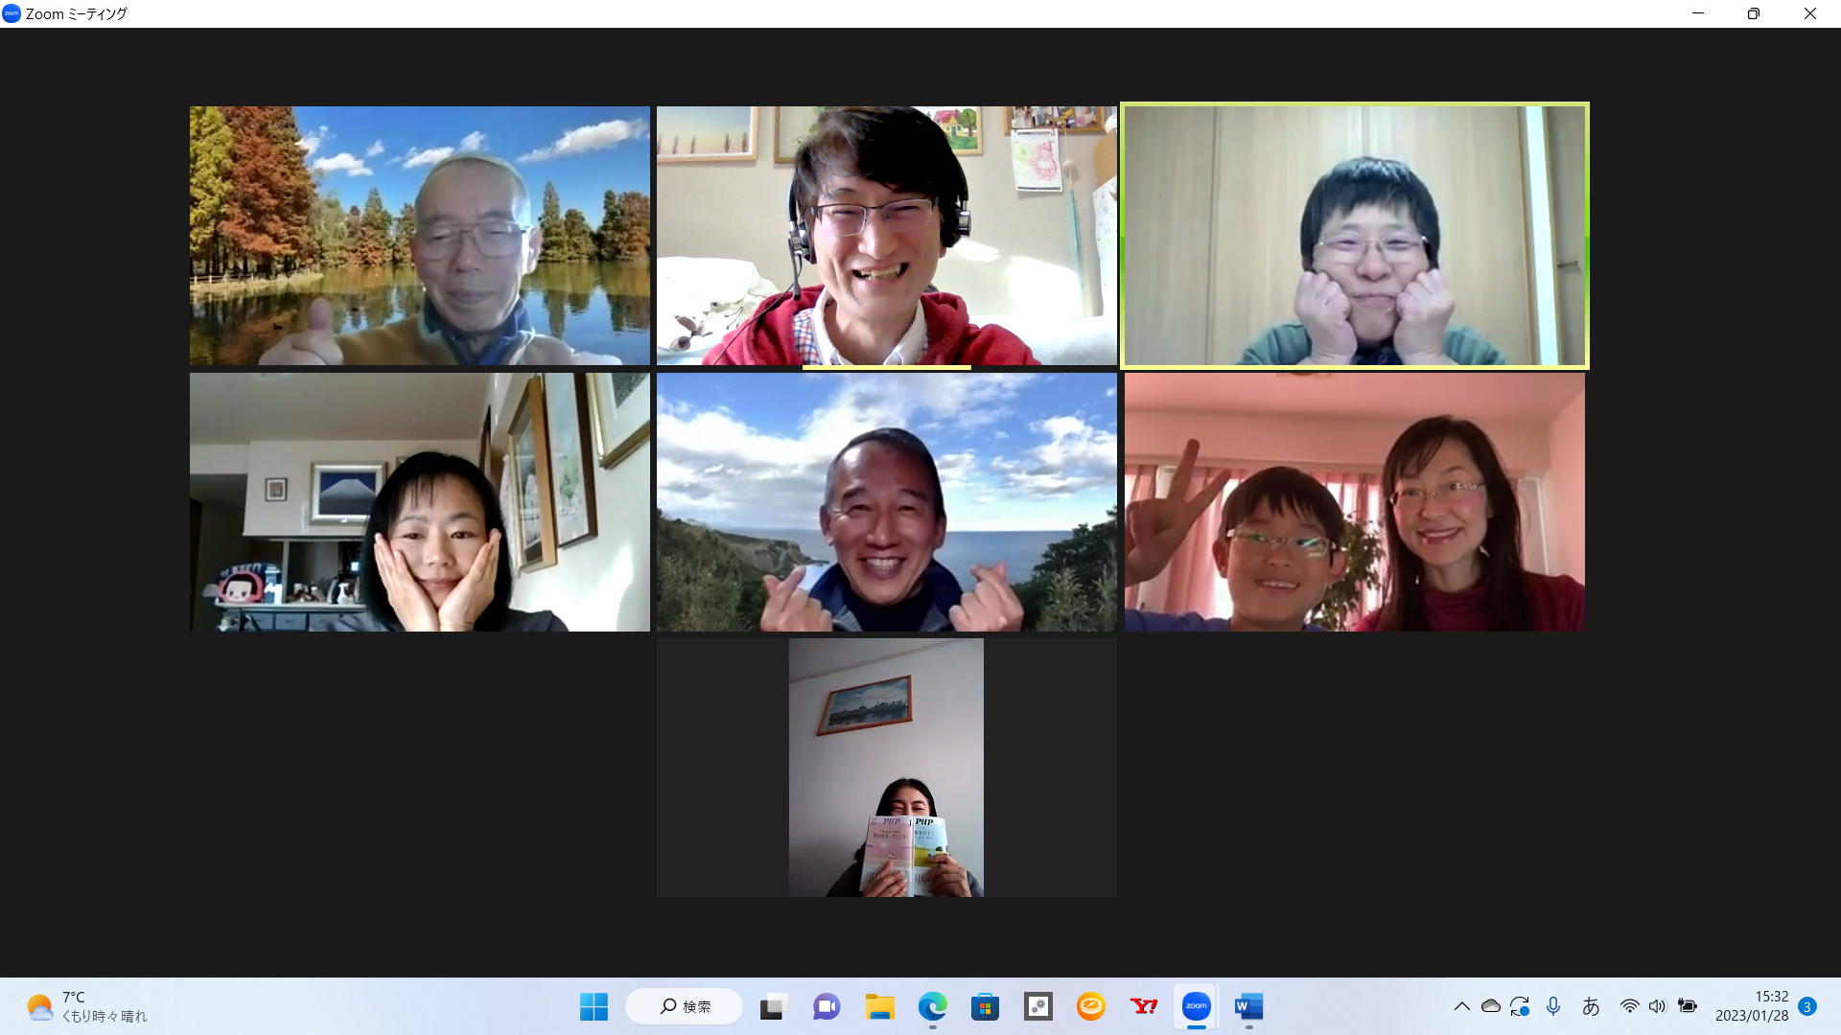This screenshot has width=1841, height=1035.
Task: Open the Teams Chat taskbar icon
Action: coord(827,1006)
